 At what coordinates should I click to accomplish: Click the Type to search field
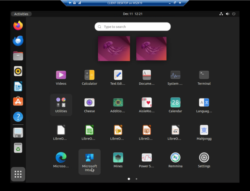[x=132, y=27]
